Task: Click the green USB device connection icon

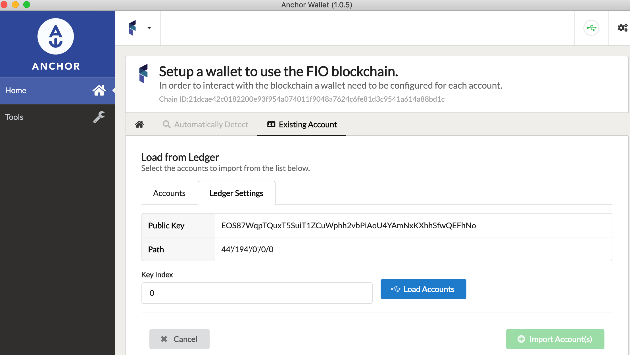Action: coord(591,28)
